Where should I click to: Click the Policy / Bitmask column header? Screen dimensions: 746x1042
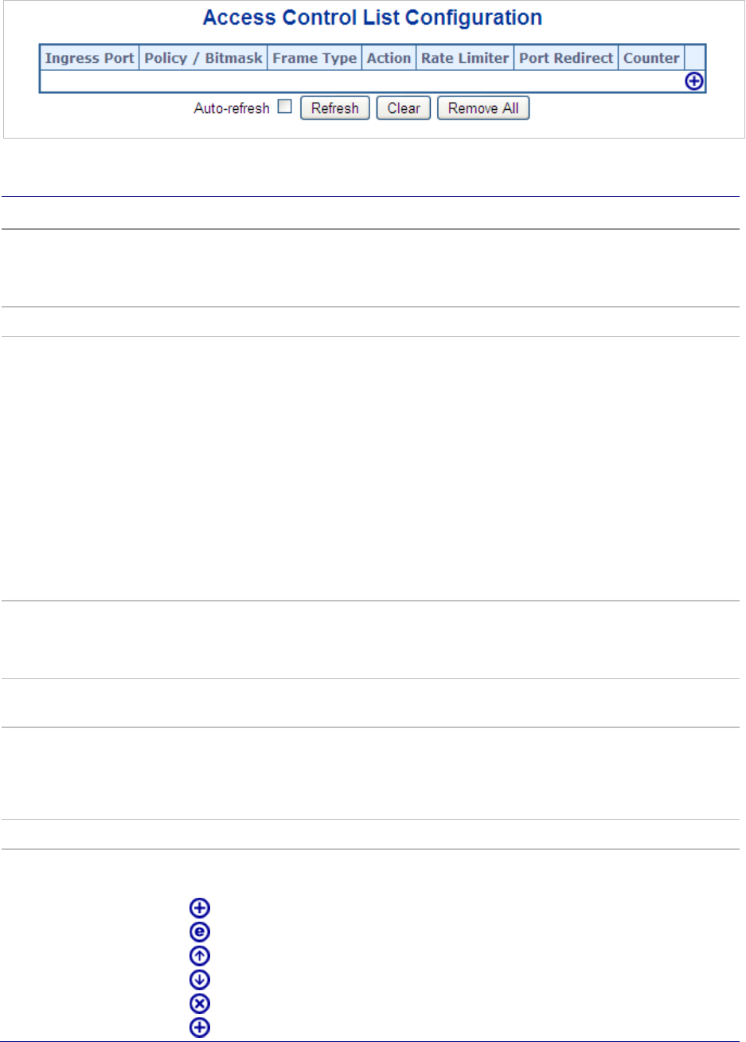[x=203, y=58]
